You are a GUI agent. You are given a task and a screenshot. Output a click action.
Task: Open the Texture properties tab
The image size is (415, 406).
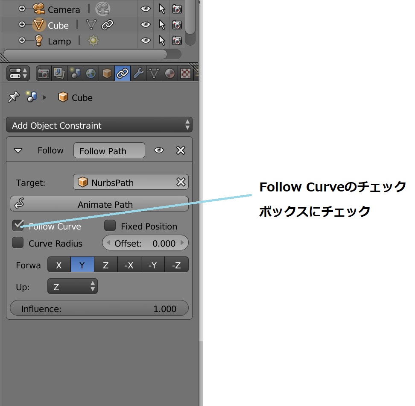pyautogui.click(x=186, y=74)
